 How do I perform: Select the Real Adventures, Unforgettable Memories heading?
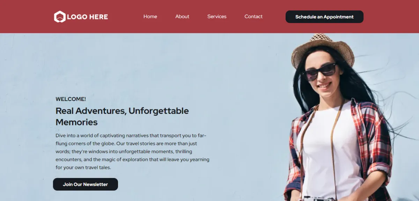(x=122, y=116)
